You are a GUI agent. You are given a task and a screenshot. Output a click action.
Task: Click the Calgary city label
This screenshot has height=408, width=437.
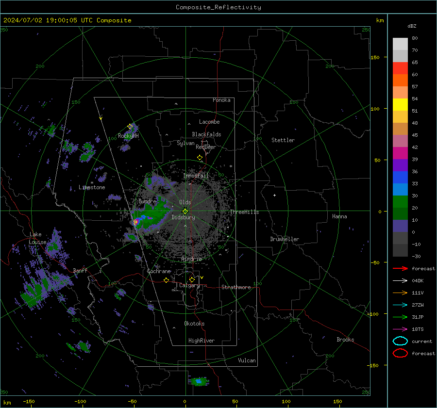tap(189, 285)
